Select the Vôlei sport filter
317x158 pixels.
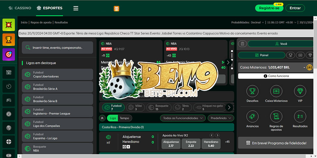click(x=135, y=107)
